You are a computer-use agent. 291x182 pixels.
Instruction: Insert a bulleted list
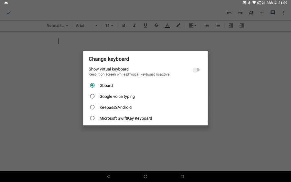[207, 26]
